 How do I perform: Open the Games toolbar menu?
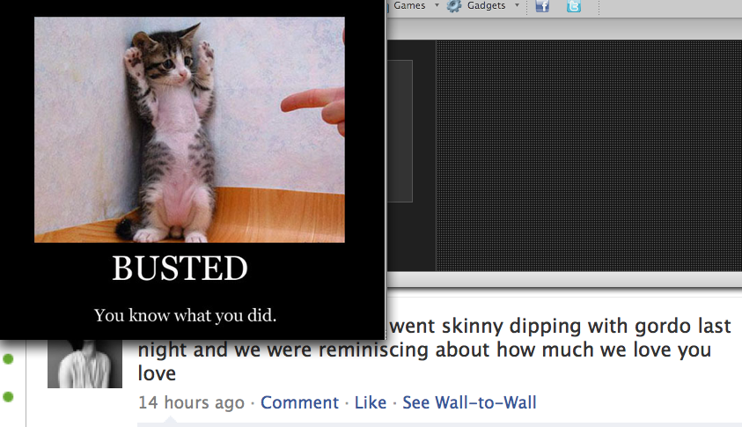(x=409, y=5)
